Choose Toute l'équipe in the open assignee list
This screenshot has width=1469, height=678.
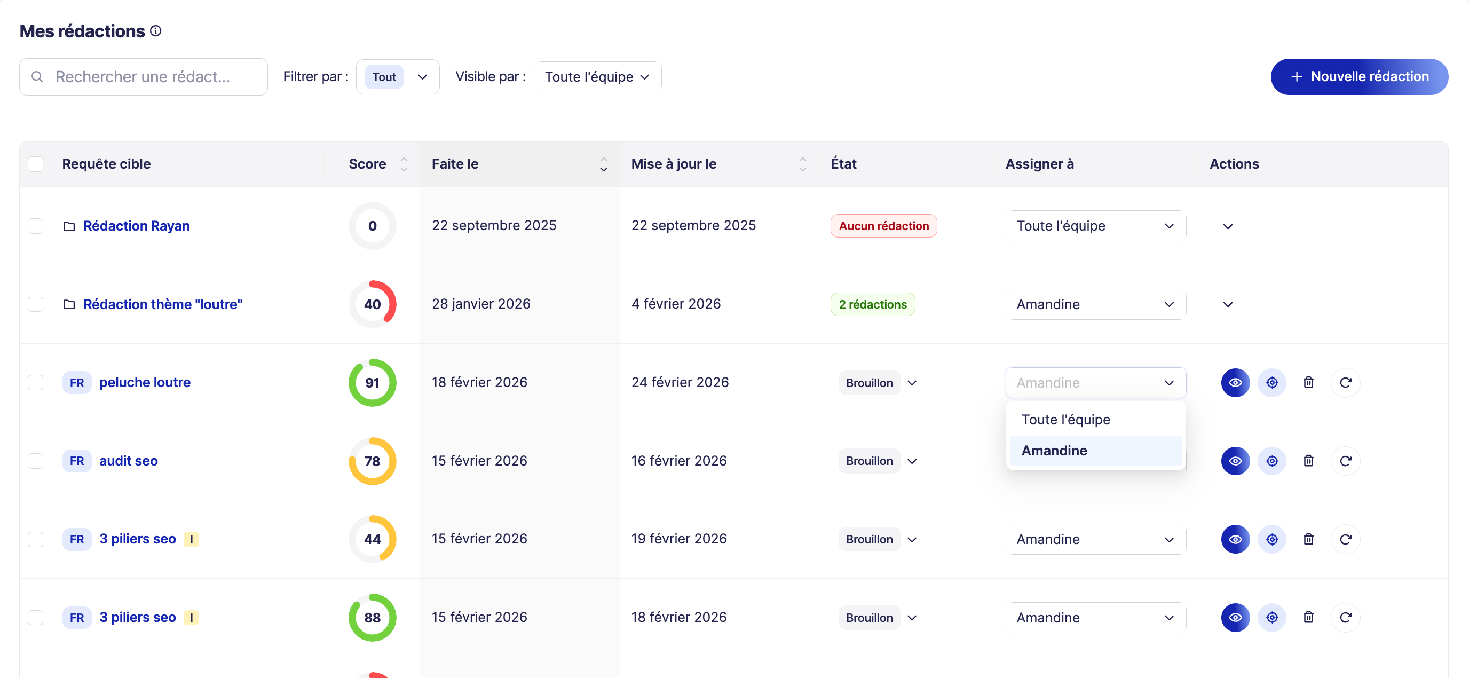(1095, 420)
